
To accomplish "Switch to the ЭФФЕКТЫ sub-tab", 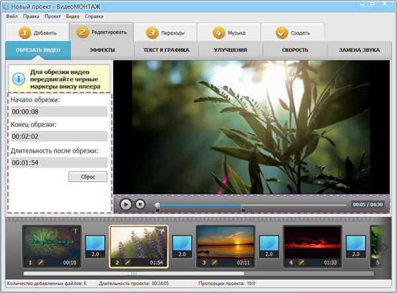I will click(x=103, y=50).
